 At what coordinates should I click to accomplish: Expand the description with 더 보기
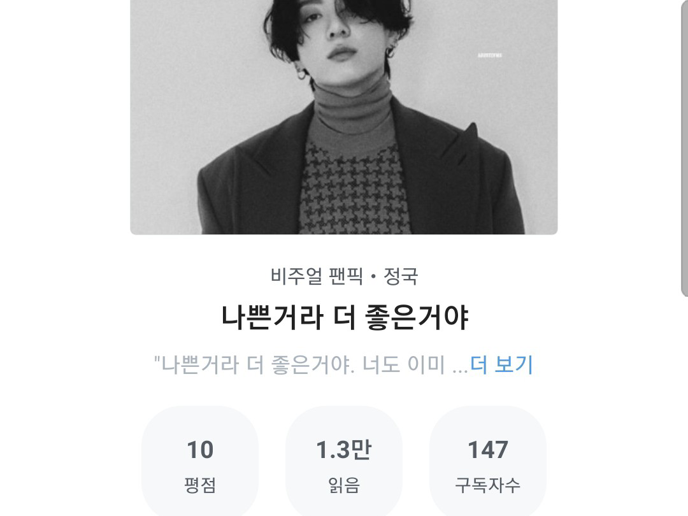pos(501,364)
